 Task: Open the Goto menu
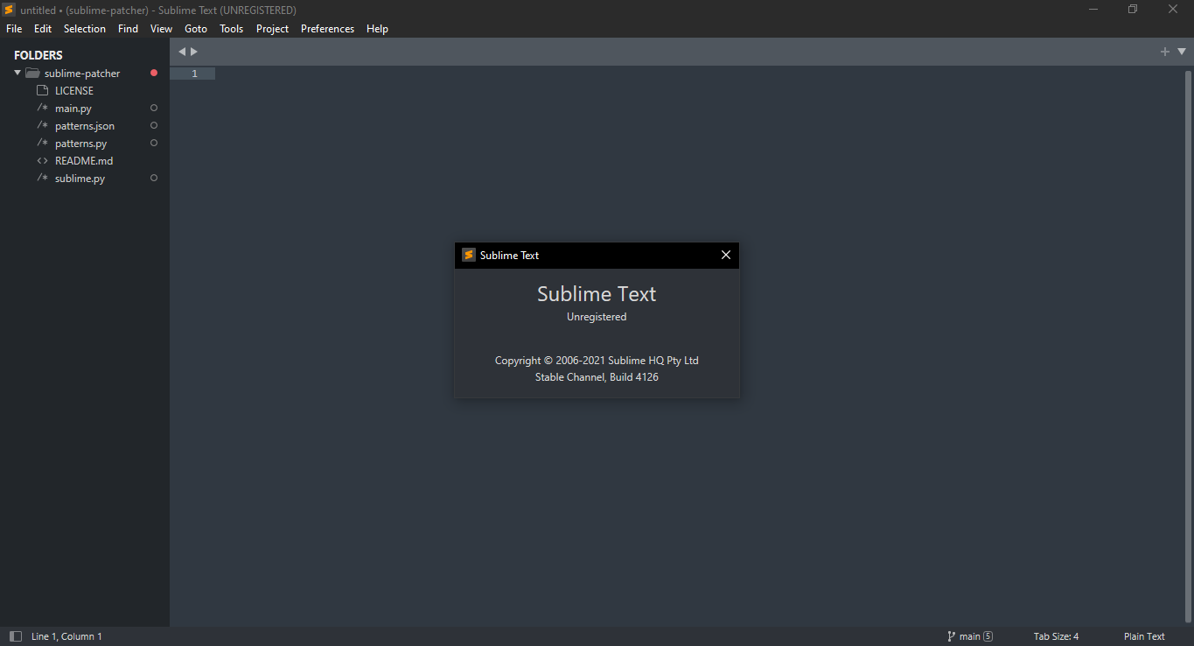[x=196, y=29]
